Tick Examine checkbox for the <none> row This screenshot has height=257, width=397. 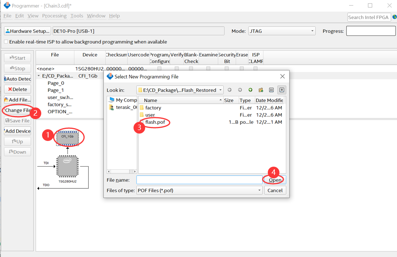pyautogui.click(x=208, y=69)
